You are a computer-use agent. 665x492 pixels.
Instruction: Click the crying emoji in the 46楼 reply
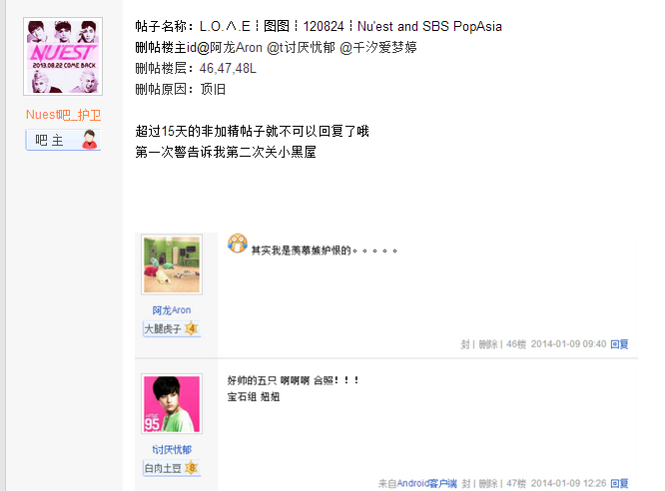pos(238,244)
